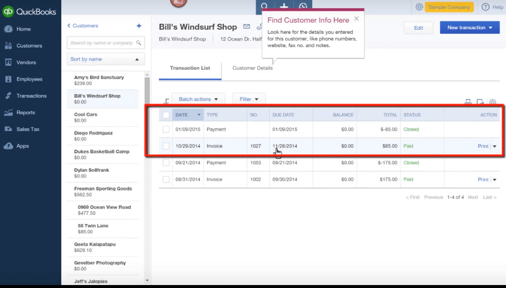This screenshot has width=506, height=288.
Task: Add a new customer with plus icon
Action: 139,26
